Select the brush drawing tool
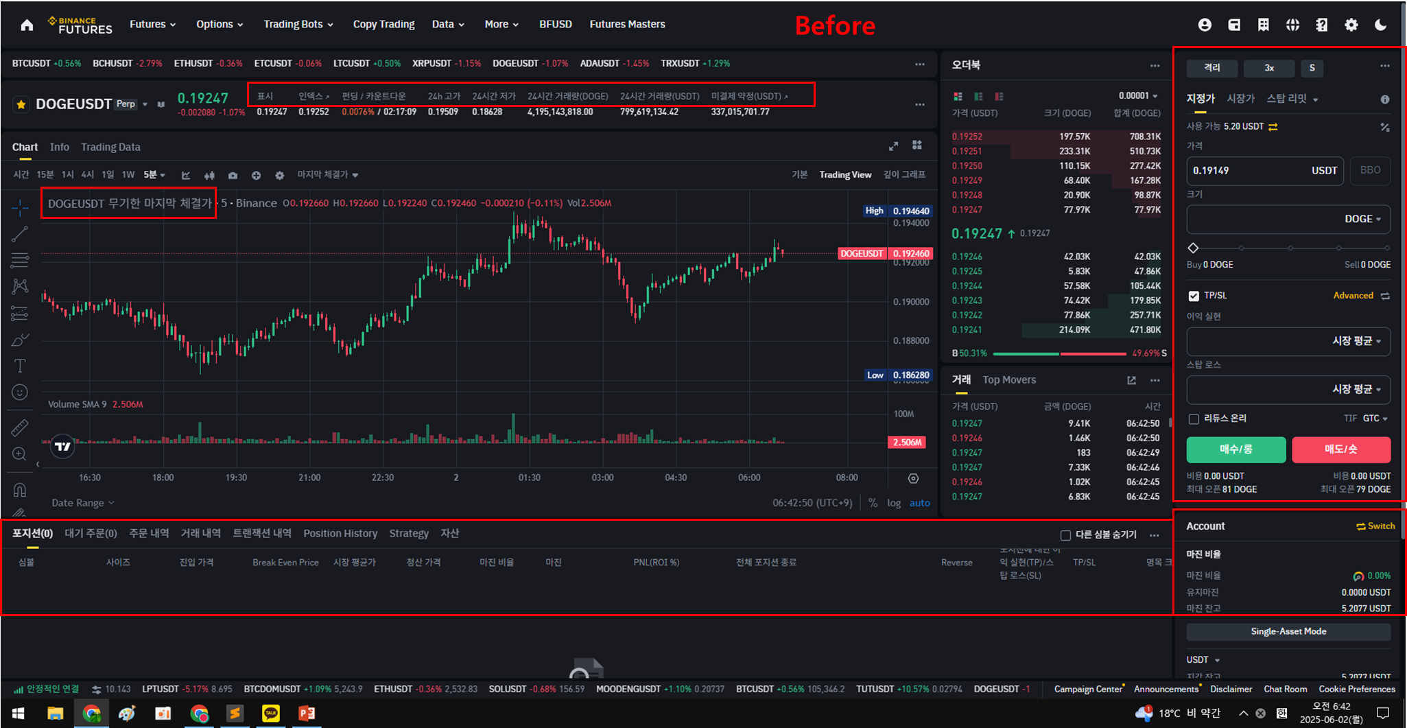The height and width of the screenshot is (728, 1407). (x=20, y=340)
